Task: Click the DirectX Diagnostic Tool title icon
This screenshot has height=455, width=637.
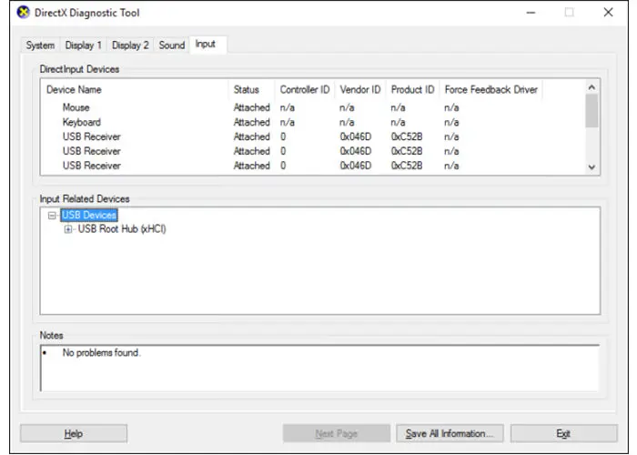Action: click(24, 13)
